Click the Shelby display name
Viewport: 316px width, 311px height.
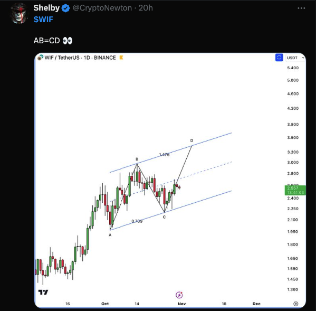click(46, 8)
